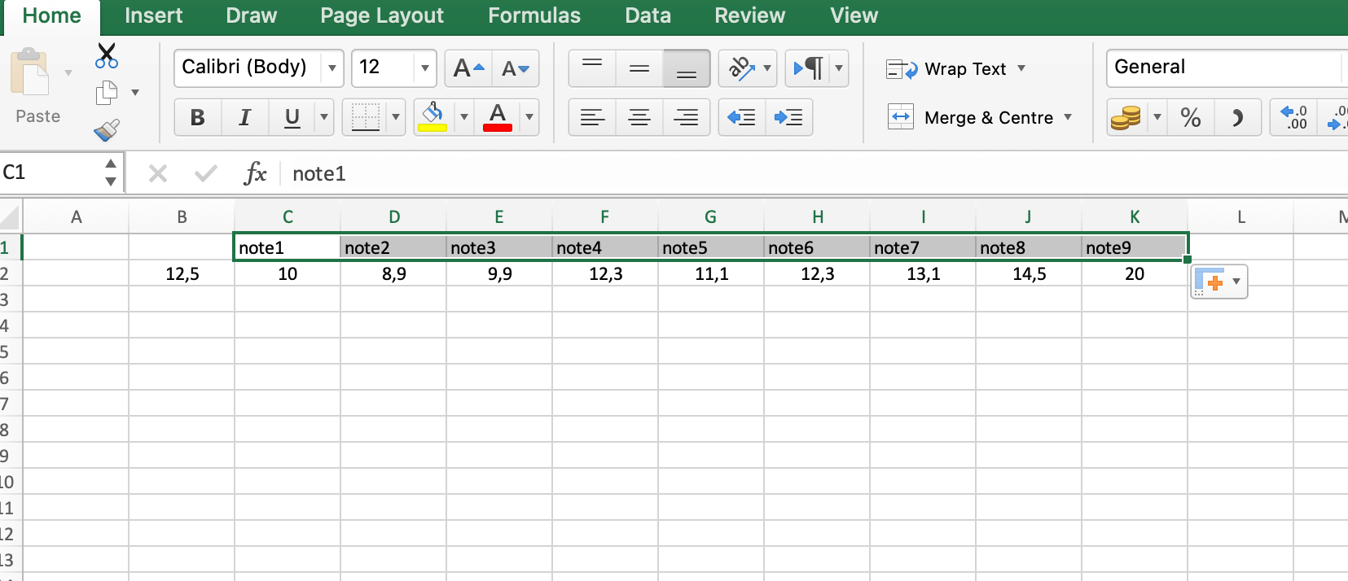Open the View tab
This screenshot has width=1348, height=581.
(x=854, y=15)
